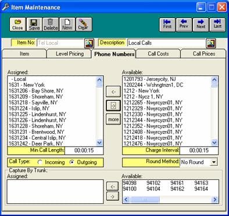Switch to the Item tab
Viewport: 229px width, 216px height.
tap(24, 54)
